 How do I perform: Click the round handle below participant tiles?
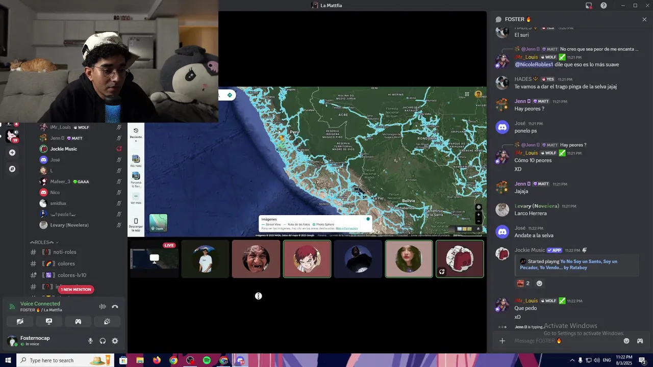(259, 296)
